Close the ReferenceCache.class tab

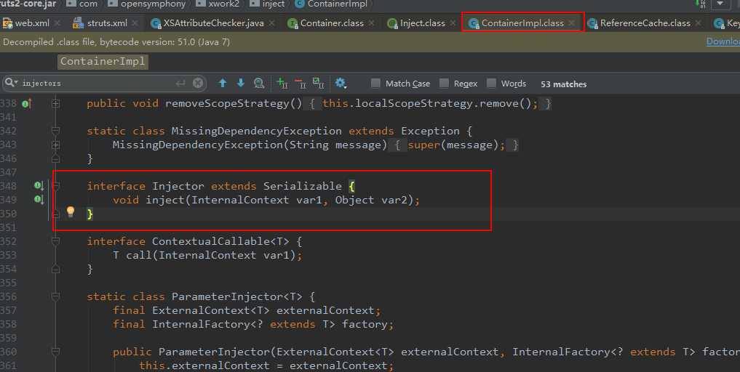(699, 23)
